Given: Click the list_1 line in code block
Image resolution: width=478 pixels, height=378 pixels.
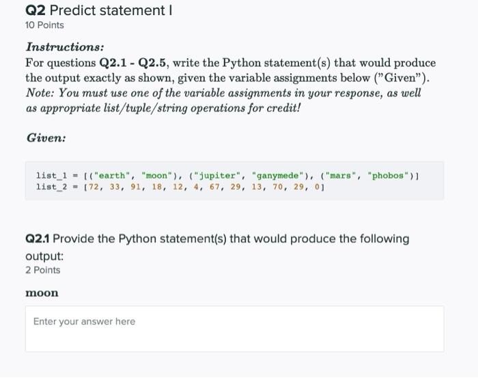Looking at the screenshot, I should (227, 176).
